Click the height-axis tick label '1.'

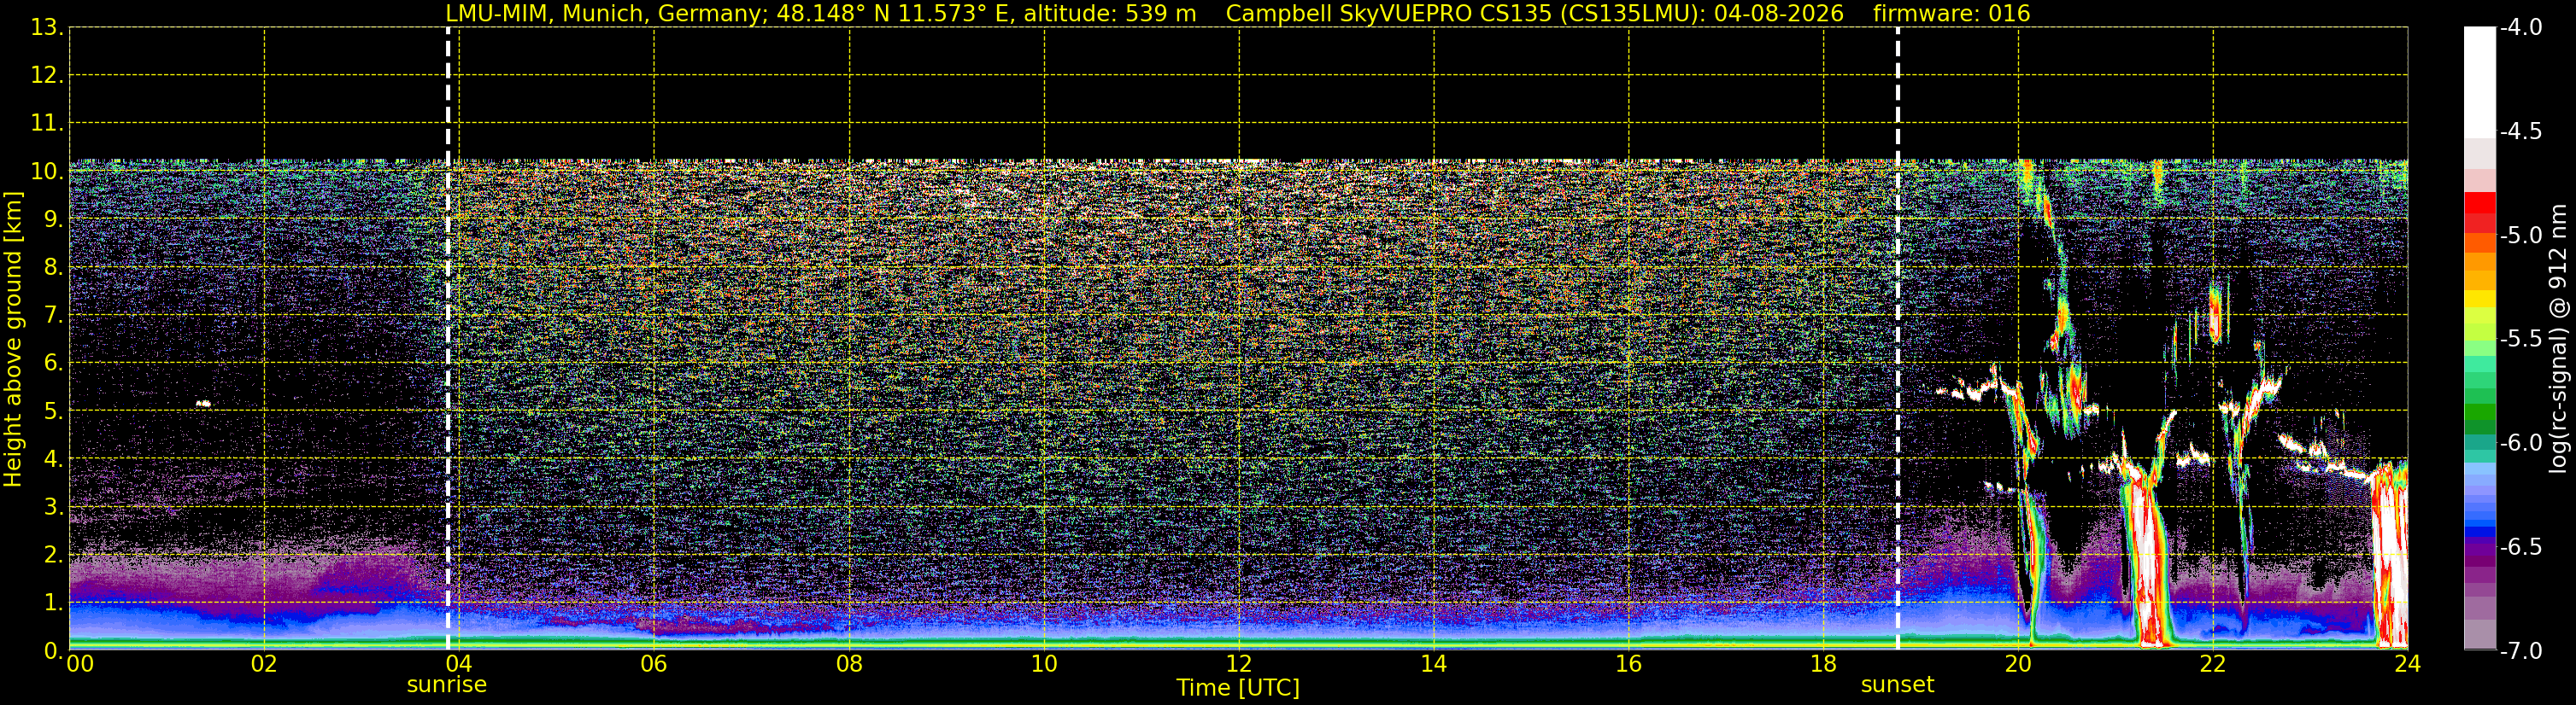pyautogui.click(x=54, y=603)
